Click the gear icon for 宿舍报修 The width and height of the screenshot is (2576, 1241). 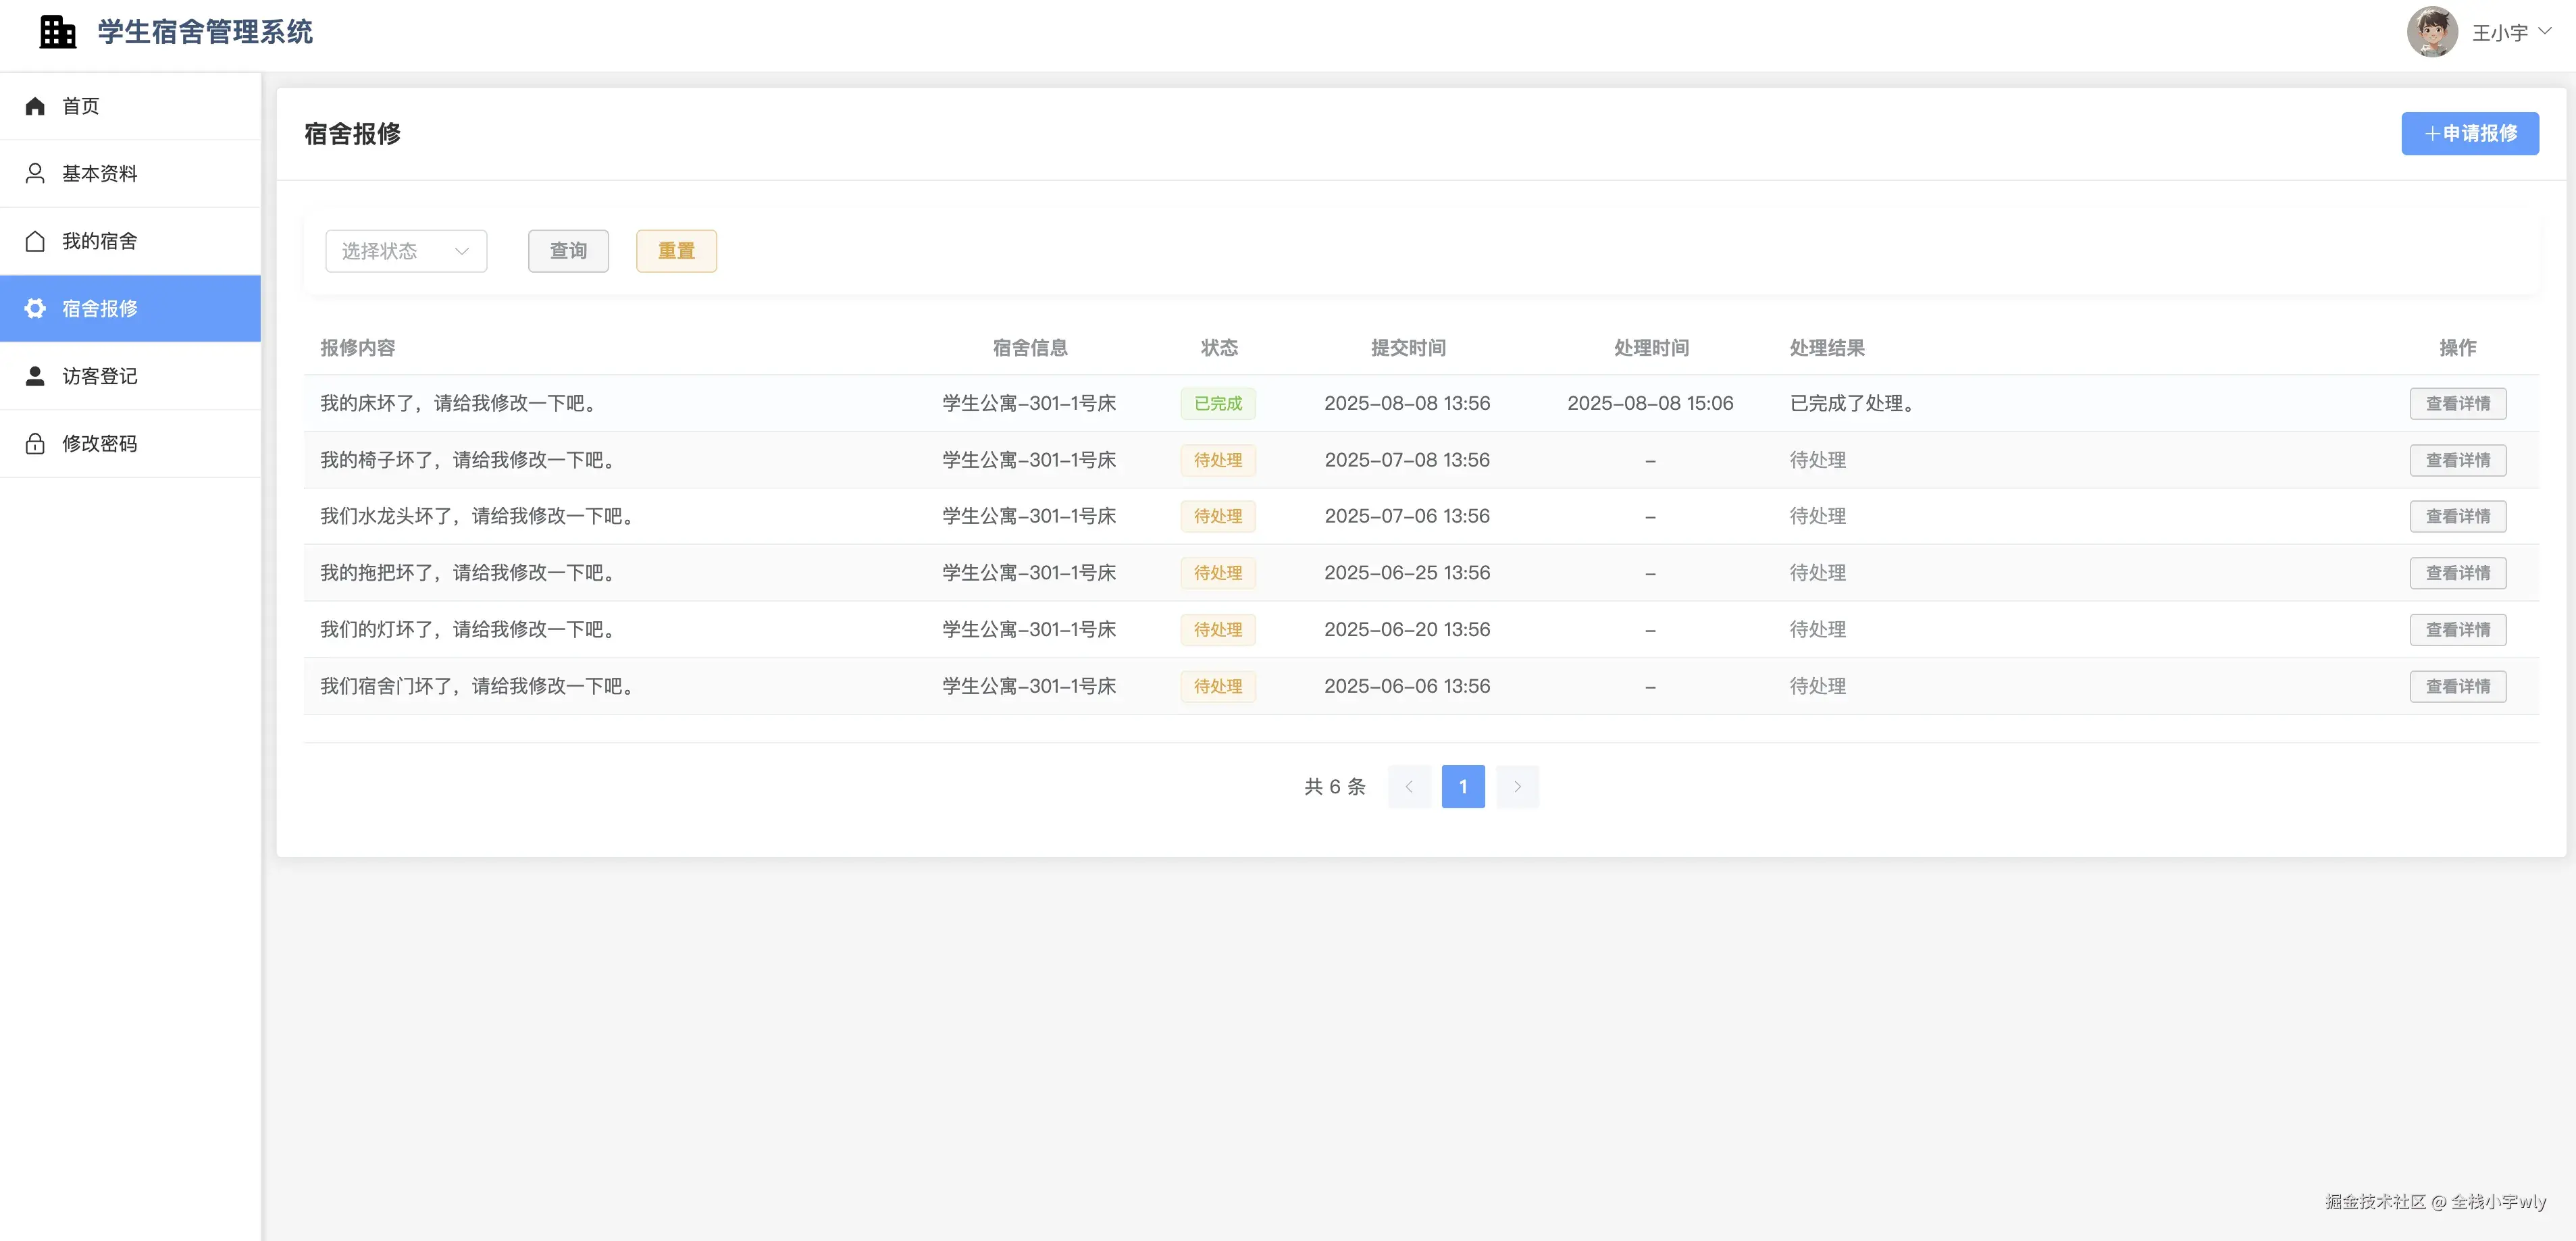(x=35, y=308)
